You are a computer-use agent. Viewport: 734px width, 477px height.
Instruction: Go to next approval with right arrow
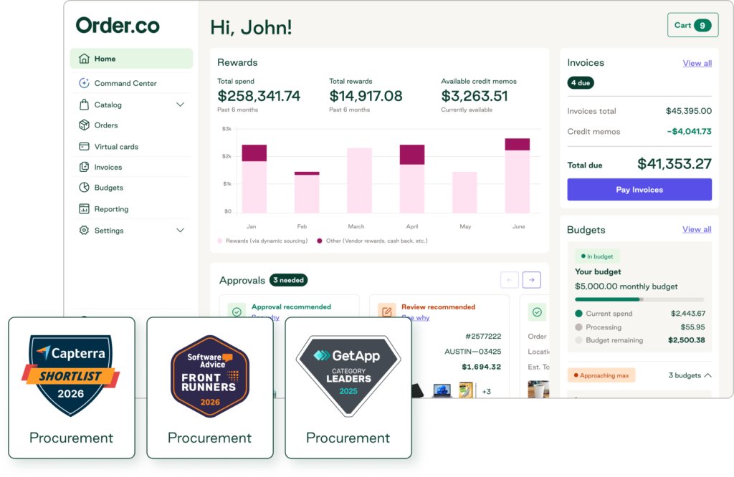[531, 279]
